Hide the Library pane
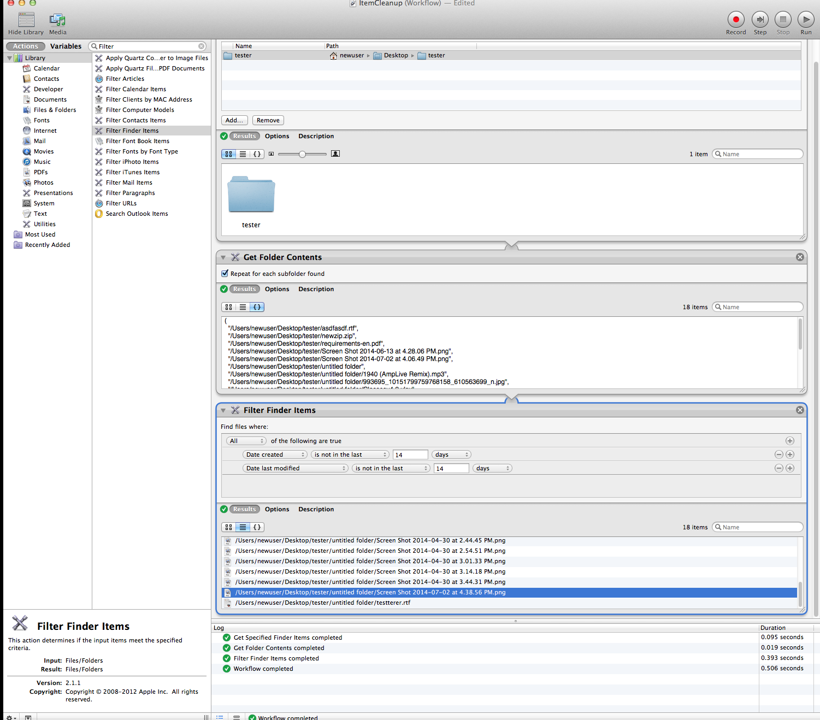The height and width of the screenshot is (720, 820). click(26, 23)
